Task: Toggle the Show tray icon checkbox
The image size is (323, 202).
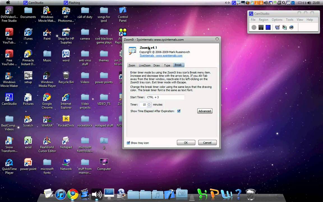Action: tap(128, 143)
